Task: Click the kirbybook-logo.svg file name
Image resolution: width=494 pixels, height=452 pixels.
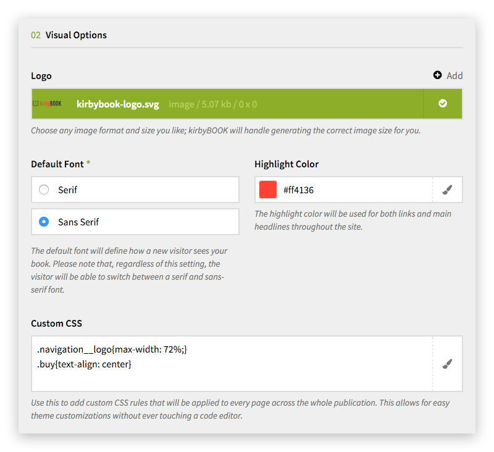Action: click(x=117, y=104)
